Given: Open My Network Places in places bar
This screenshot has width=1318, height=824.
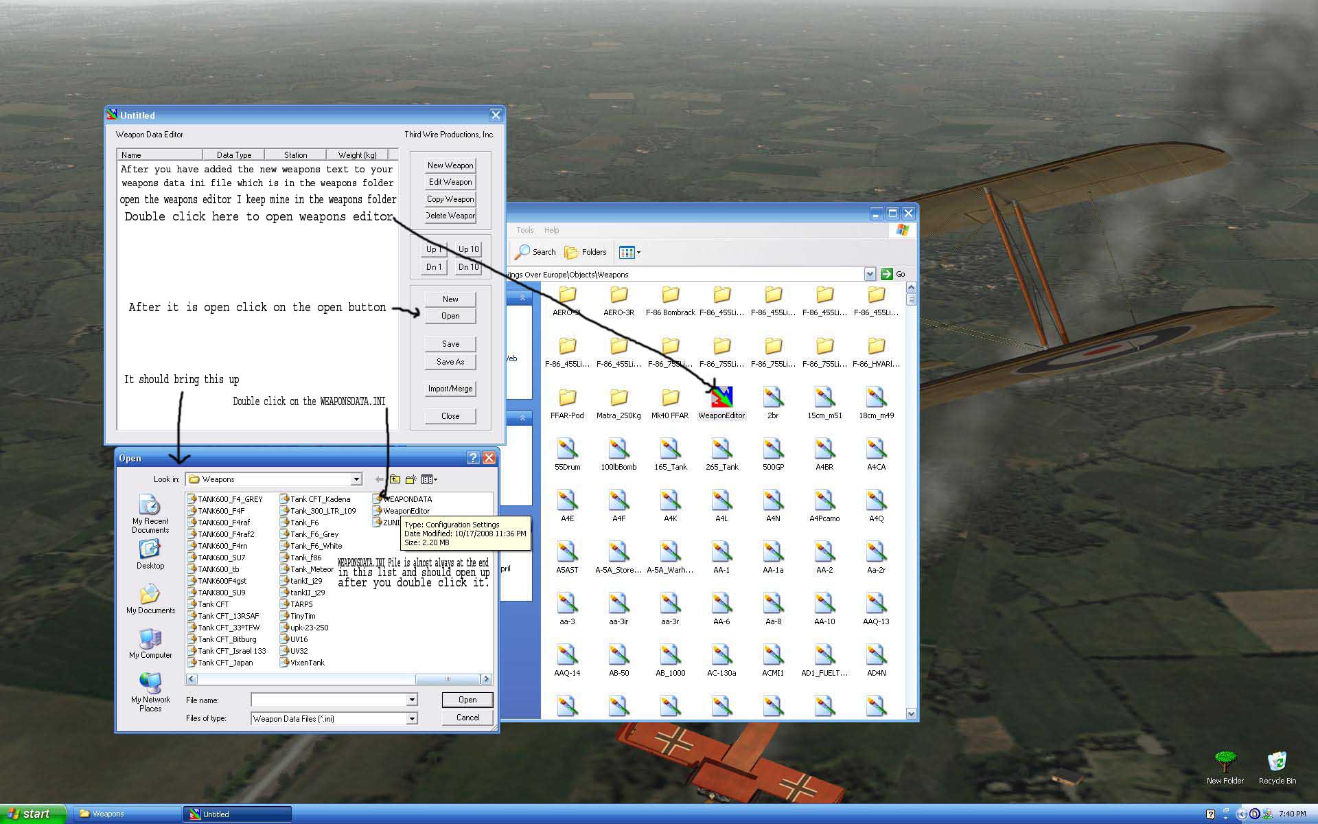Looking at the screenshot, I should tap(150, 692).
